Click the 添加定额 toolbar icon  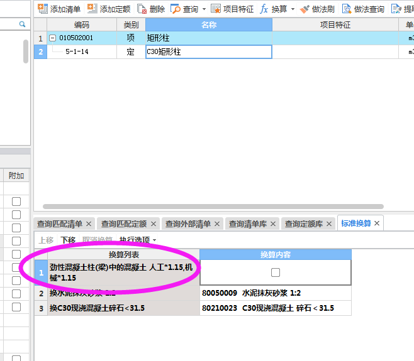coord(92,9)
